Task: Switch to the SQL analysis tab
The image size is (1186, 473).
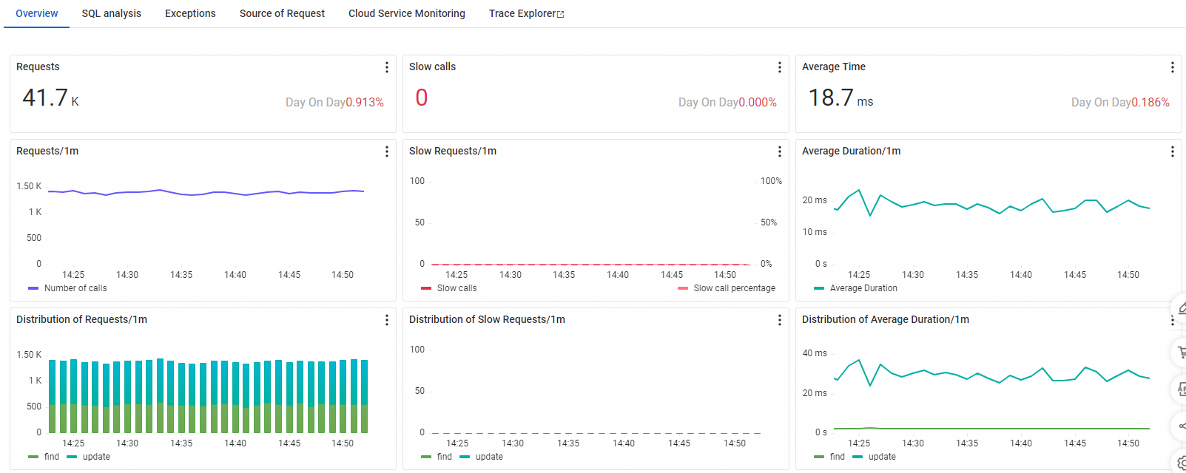Action: [x=111, y=13]
